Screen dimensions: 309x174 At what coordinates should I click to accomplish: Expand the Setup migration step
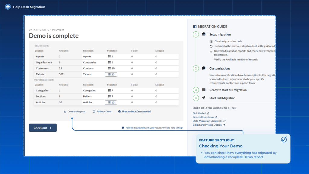pyautogui.click(x=220, y=34)
